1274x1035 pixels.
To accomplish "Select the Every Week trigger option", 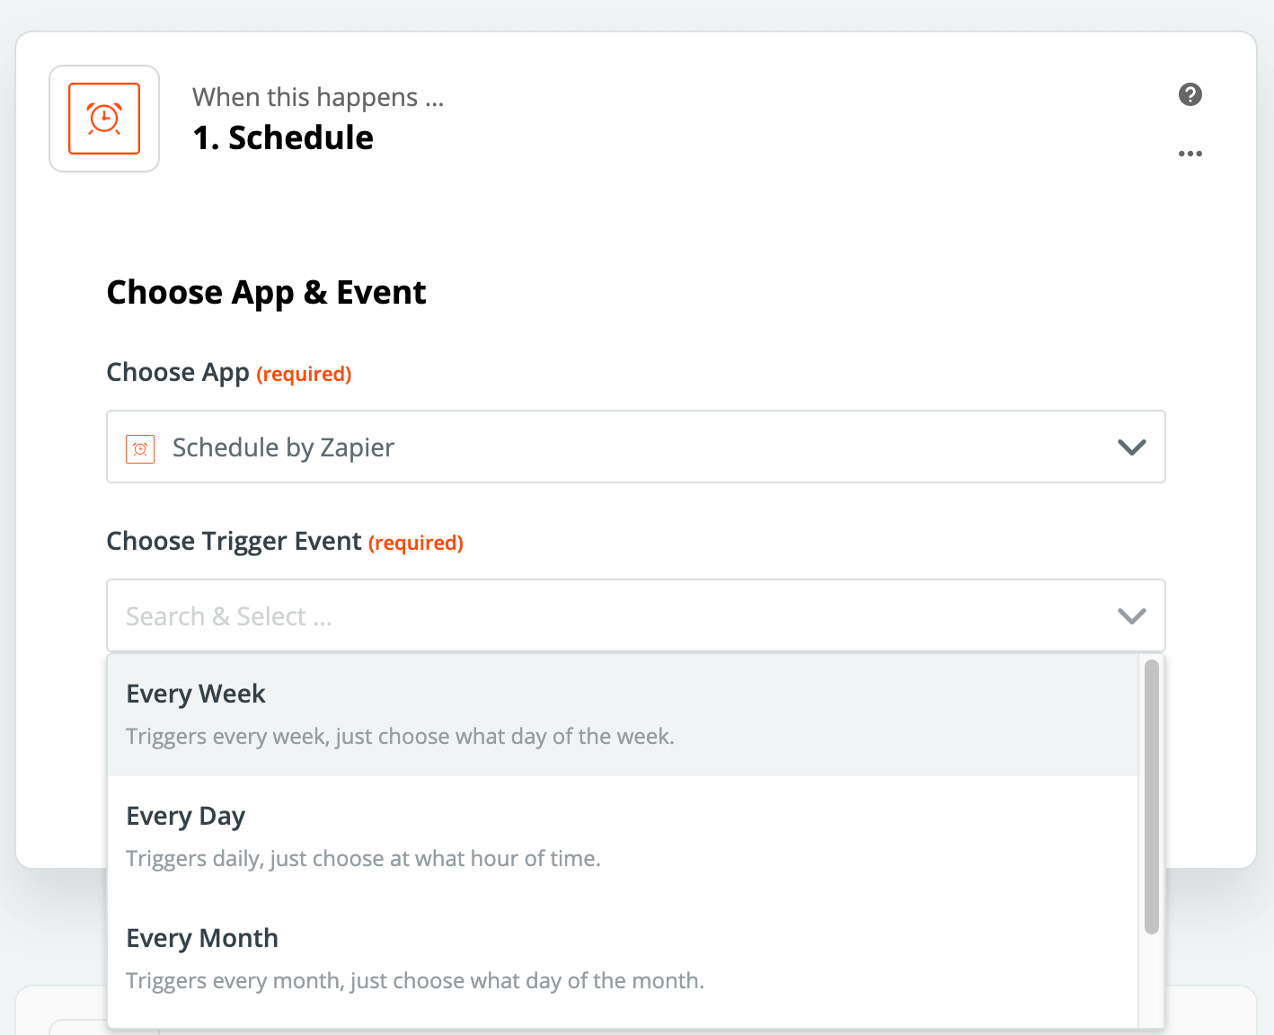I will pyautogui.click(x=623, y=715).
